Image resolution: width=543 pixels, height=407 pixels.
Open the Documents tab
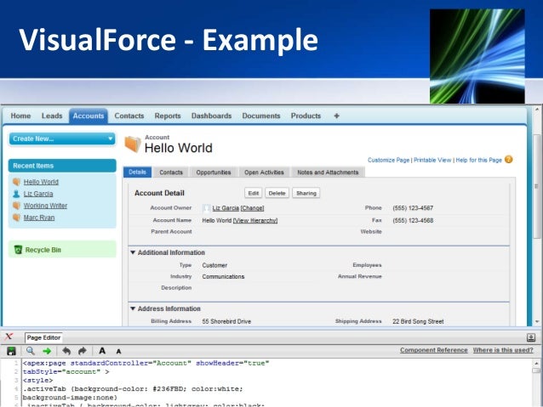click(261, 116)
